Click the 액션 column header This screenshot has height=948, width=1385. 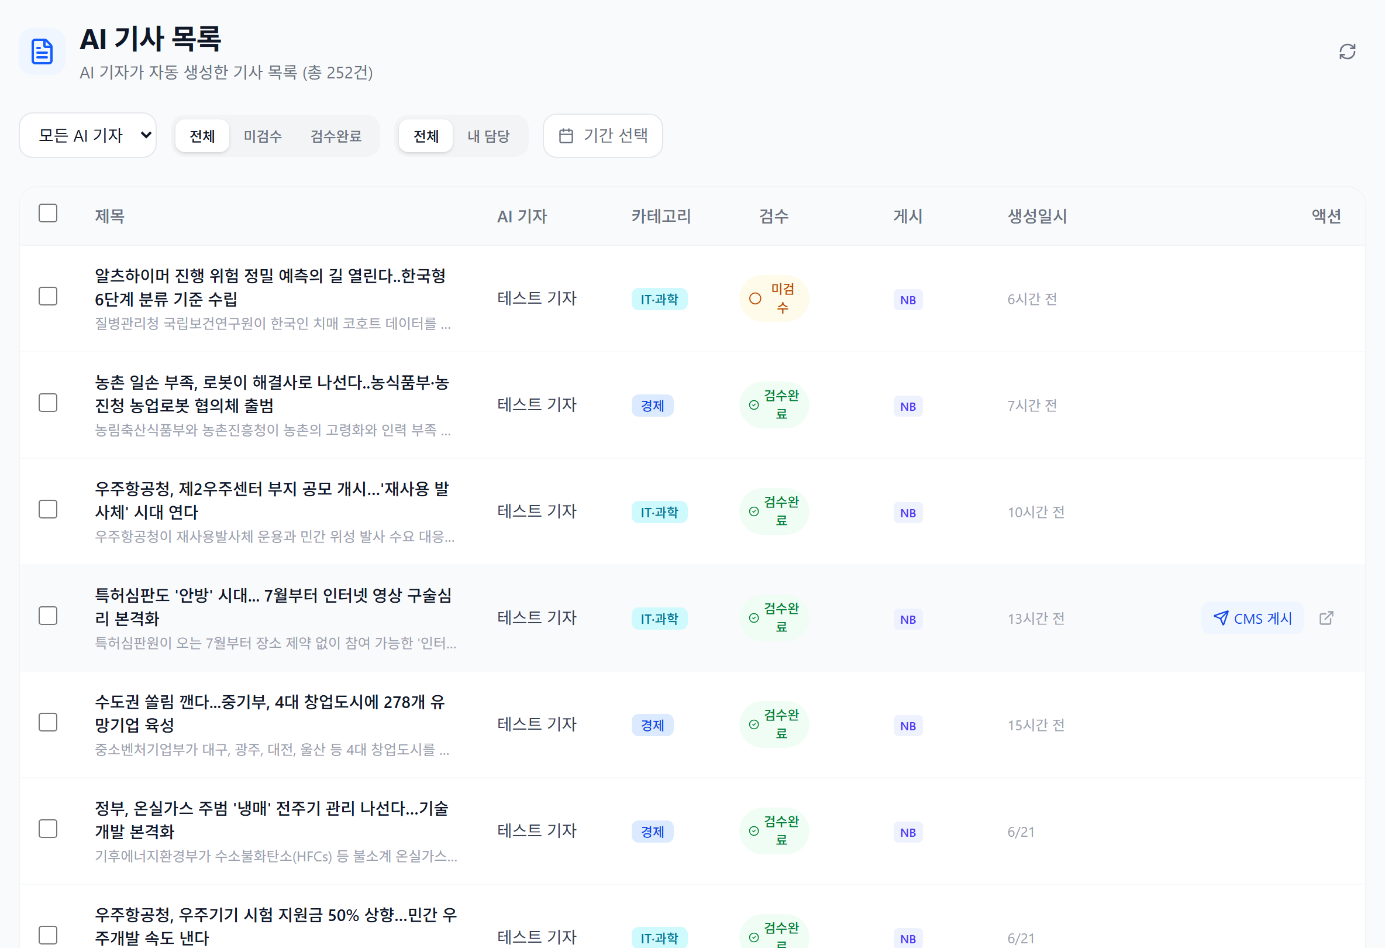[1326, 216]
